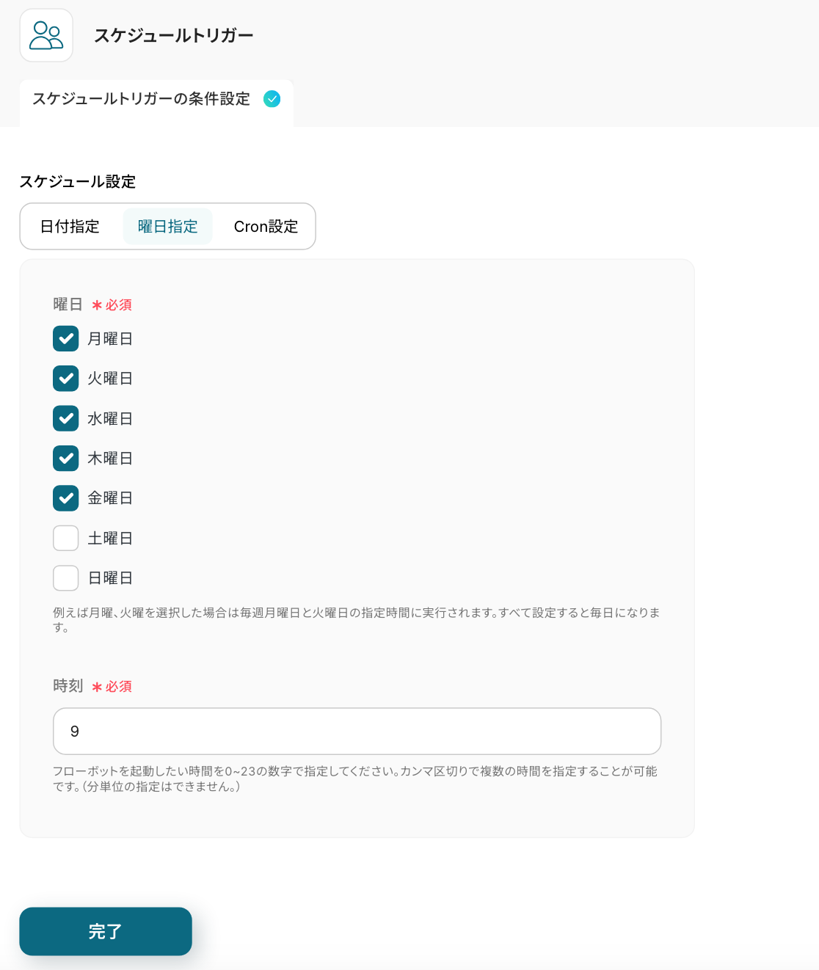Click the フローボット time hint text
Screen dimensions: 819x970
click(x=355, y=778)
